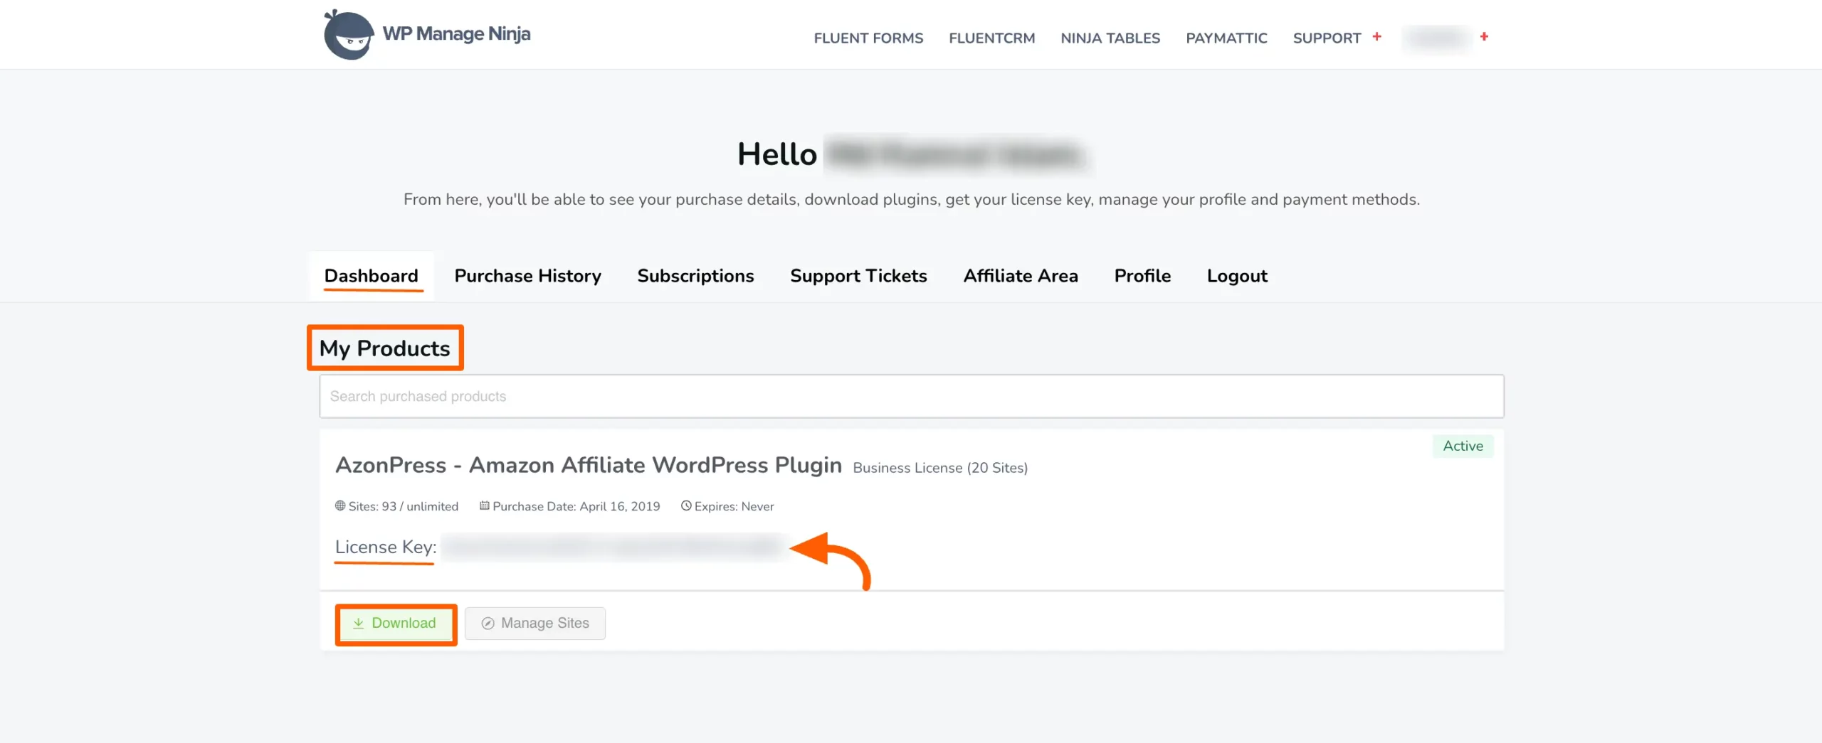This screenshot has width=1822, height=743.
Task: Open the Profile tab
Action: click(x=1142, y=276)
